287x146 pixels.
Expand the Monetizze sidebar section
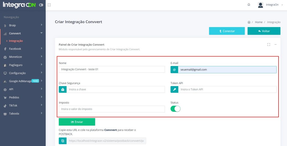point(22,57)
